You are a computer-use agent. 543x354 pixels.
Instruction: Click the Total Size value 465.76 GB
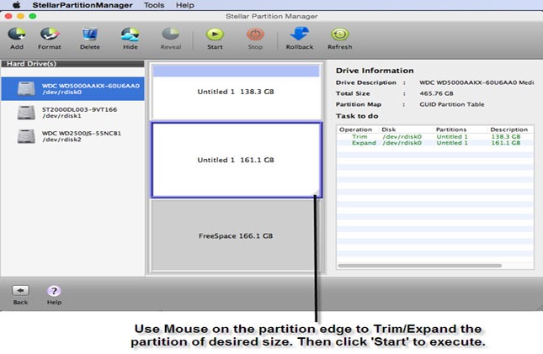[x=436, y=93]
